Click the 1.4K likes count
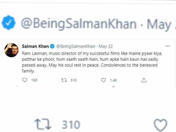Image resolution: width=176 pixels, height=132 pixels. [113, 80]
